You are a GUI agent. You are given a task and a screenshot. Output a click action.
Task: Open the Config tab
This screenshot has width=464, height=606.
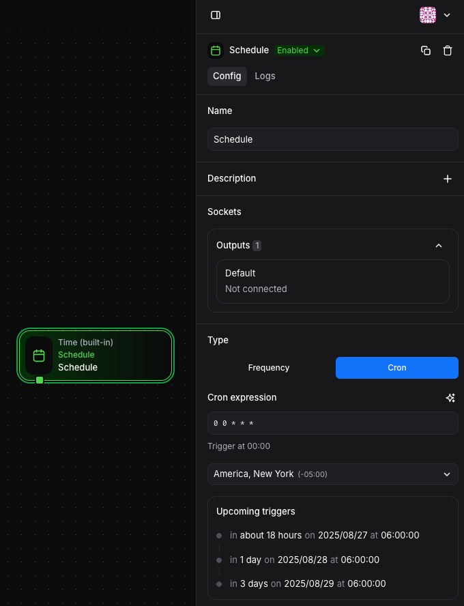227,76
